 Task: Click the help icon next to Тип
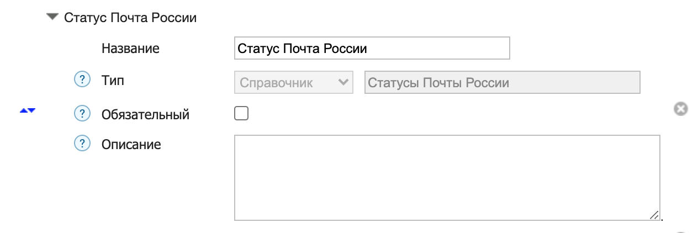[82, 81]
